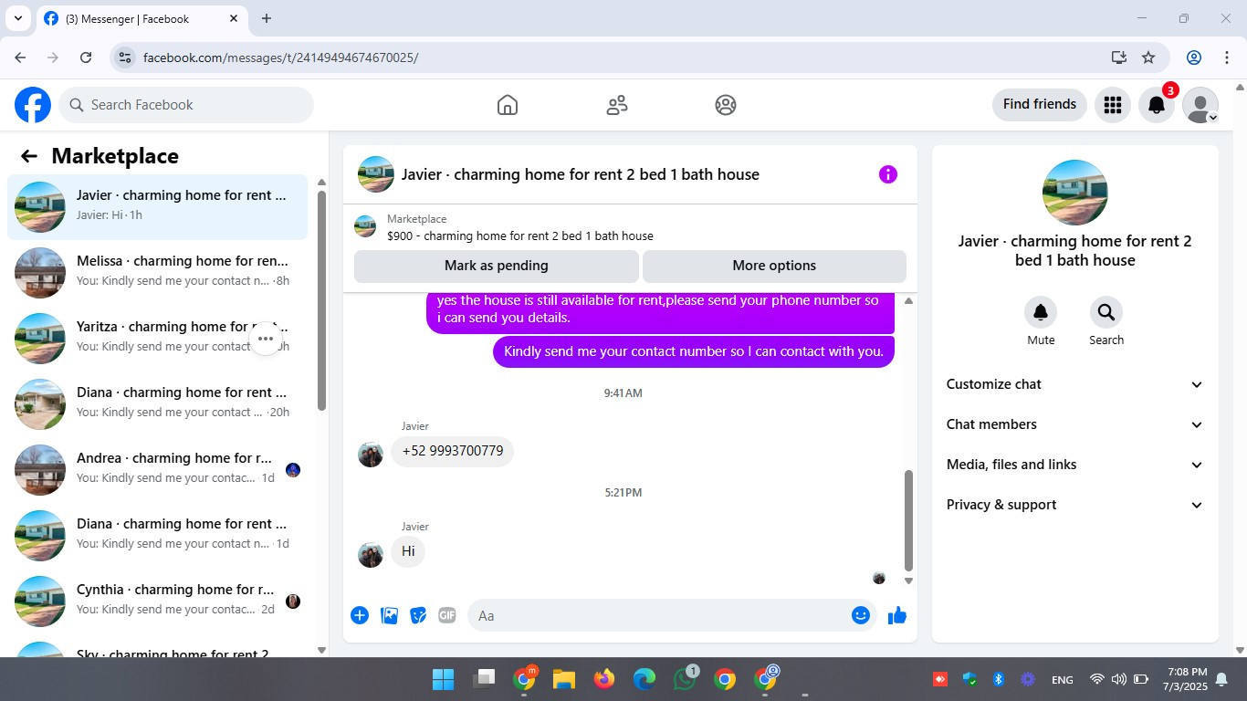Open the emoji picker smiley
Image resolution: width=1247 pixels, height=701 pixels.
click(x=860, y=615)
